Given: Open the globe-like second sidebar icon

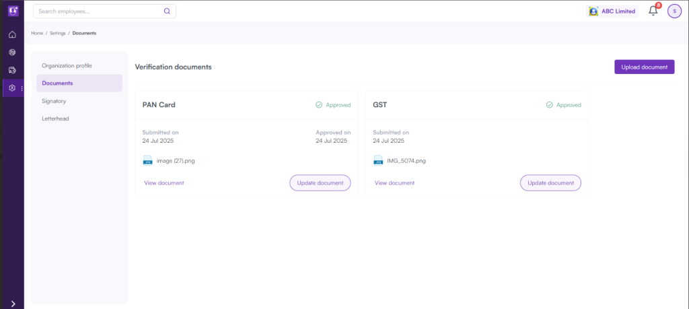Looking at the screenshot, I should pos(12,53).
